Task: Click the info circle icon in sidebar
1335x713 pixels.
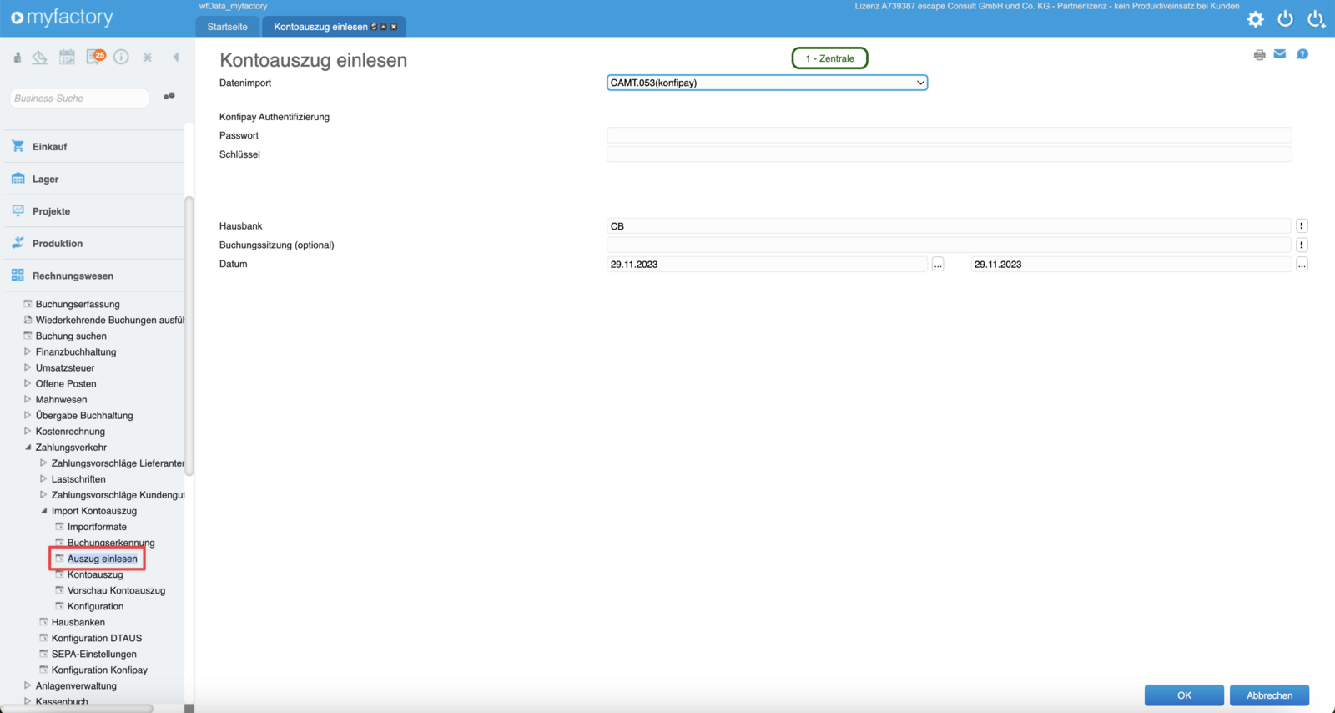Action: click(121, 57)
